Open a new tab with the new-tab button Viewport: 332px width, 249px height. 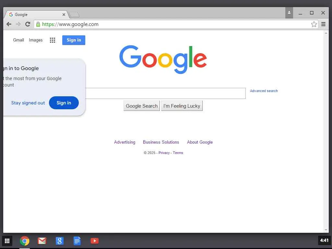[x=74, y=15]
